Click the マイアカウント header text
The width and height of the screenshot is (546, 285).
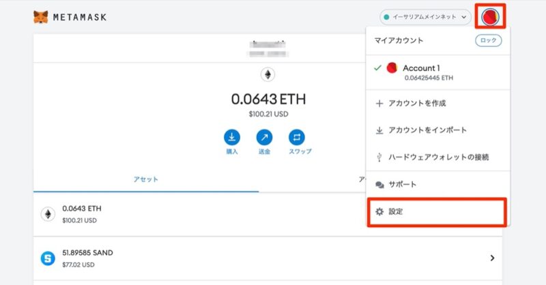click(399, 40)
